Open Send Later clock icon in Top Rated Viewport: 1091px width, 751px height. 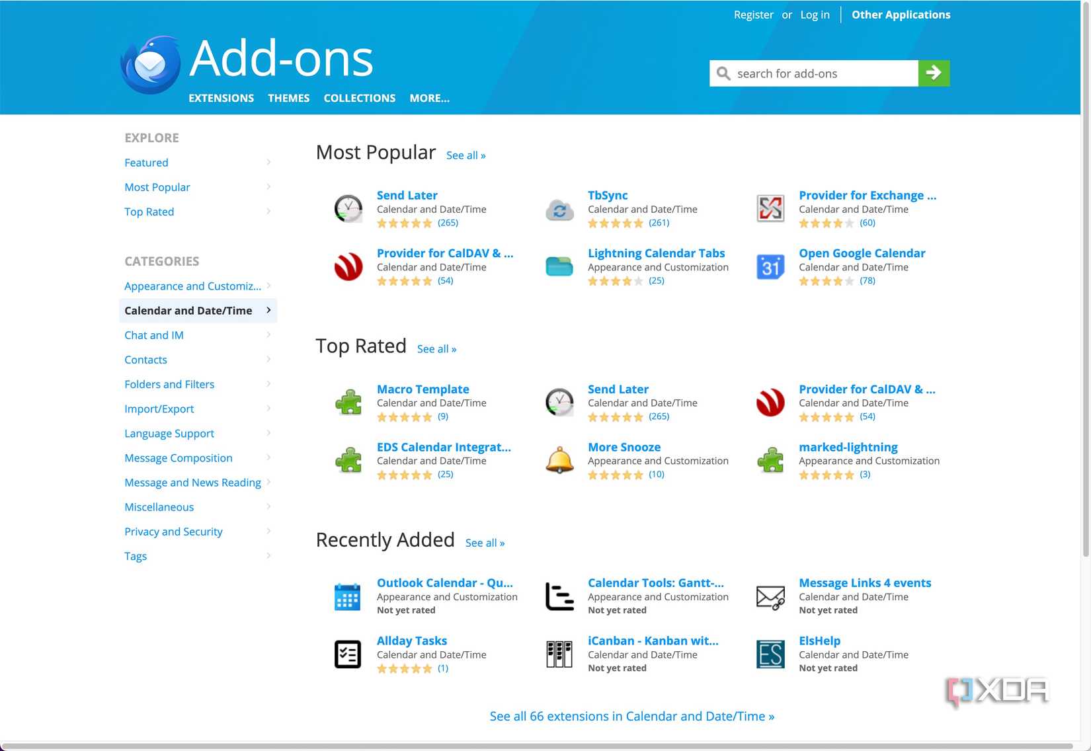pos(559,402)
